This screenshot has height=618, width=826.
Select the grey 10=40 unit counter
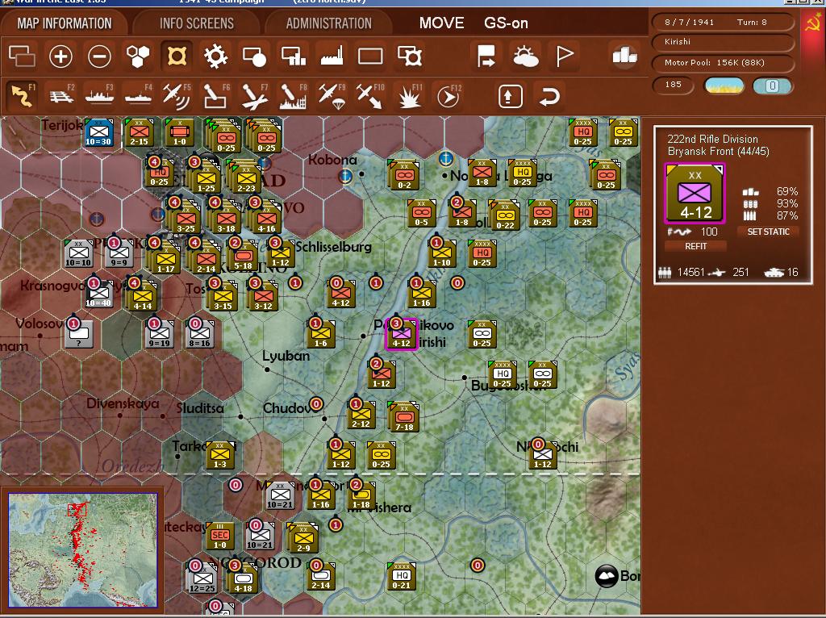pos(98,294)
